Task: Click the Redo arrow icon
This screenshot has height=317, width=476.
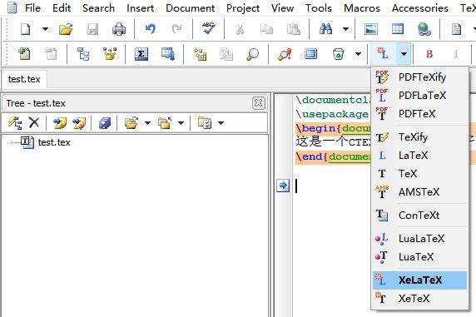Action: pyautogui.click(x=176, y=29)
